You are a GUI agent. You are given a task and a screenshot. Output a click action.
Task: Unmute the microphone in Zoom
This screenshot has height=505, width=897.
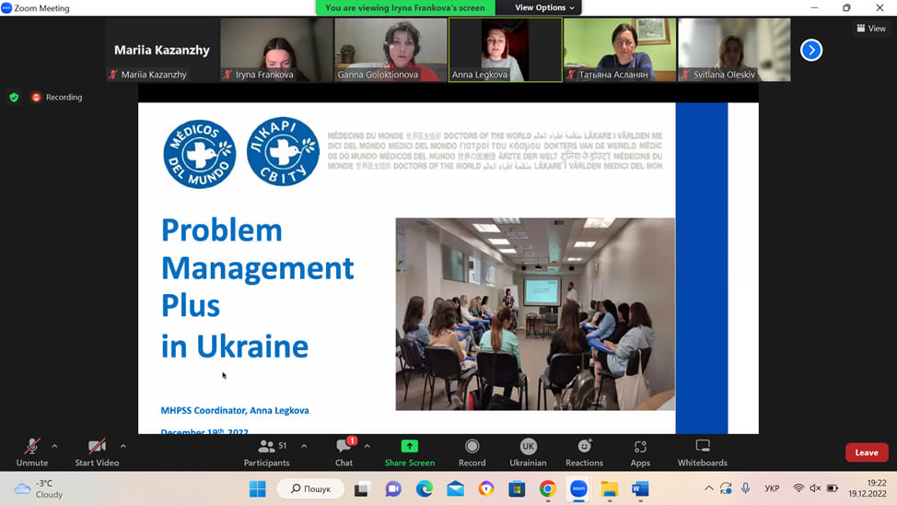click(32, 452)
